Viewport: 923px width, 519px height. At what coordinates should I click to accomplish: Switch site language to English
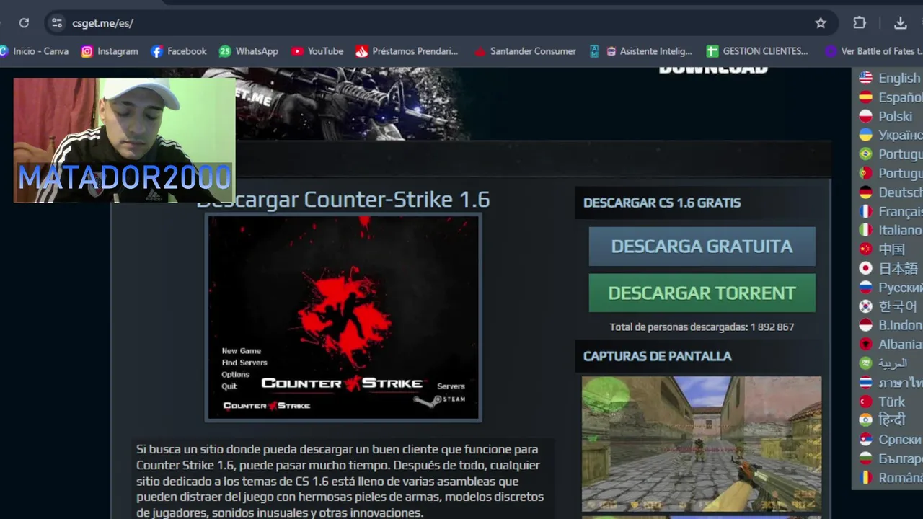click(x=891, y=78)
